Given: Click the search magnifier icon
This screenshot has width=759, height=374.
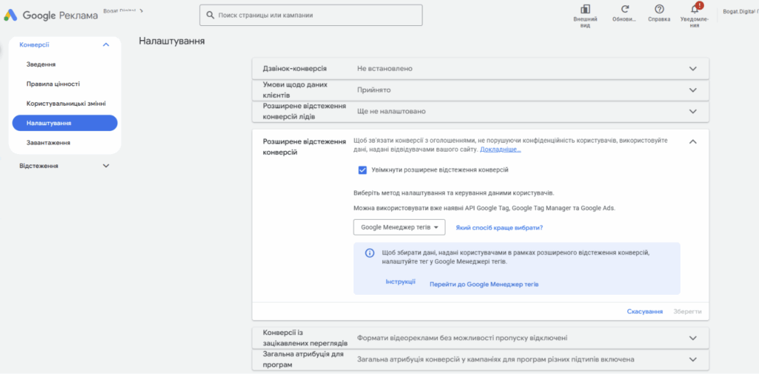Looking at the screenshot, I should (x=210, y=15).
